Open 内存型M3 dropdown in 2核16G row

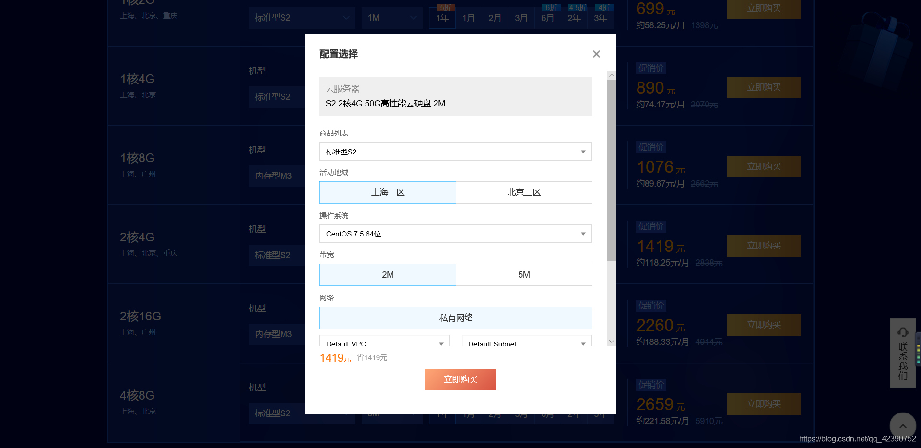click(277, 334)
